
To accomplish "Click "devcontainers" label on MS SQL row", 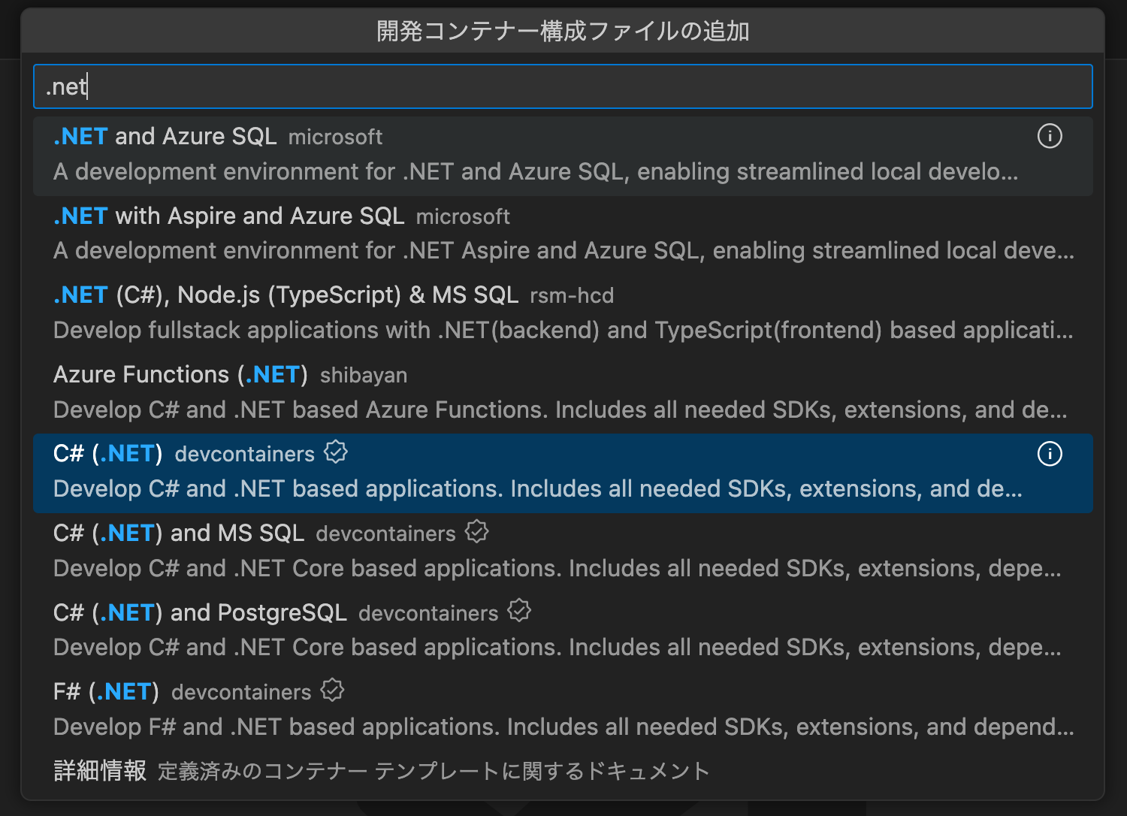I will (x=385, y=534).
